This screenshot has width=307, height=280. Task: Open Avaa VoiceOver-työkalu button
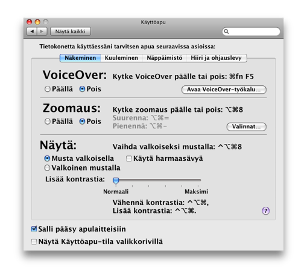tap(224, 90)
